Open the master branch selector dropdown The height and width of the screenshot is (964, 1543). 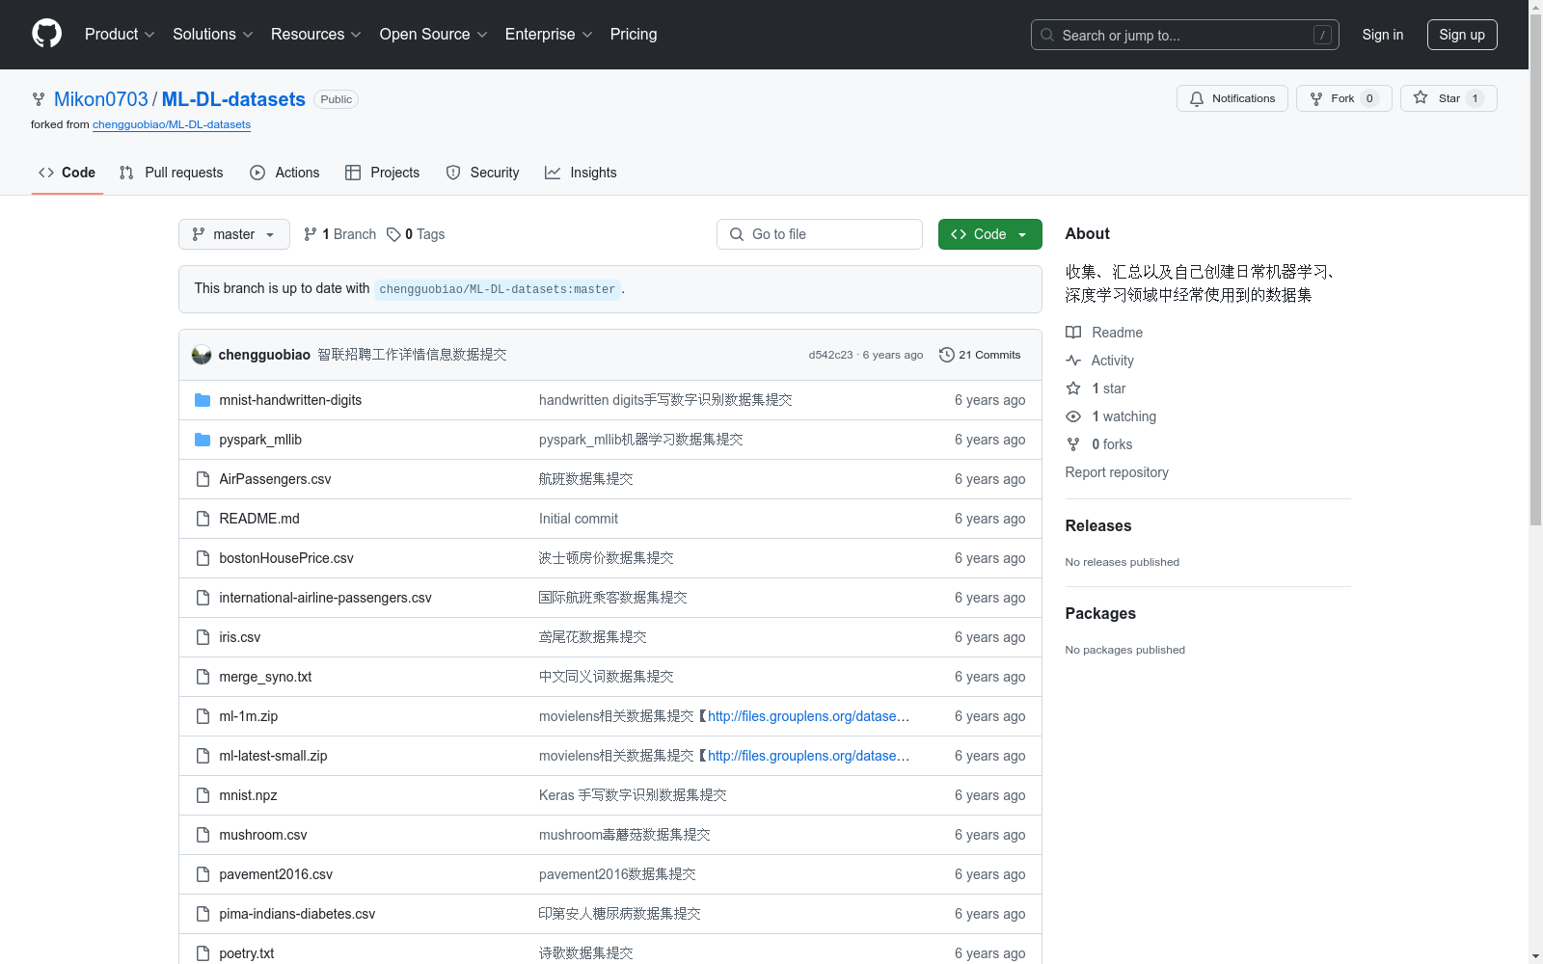point(234,234)
